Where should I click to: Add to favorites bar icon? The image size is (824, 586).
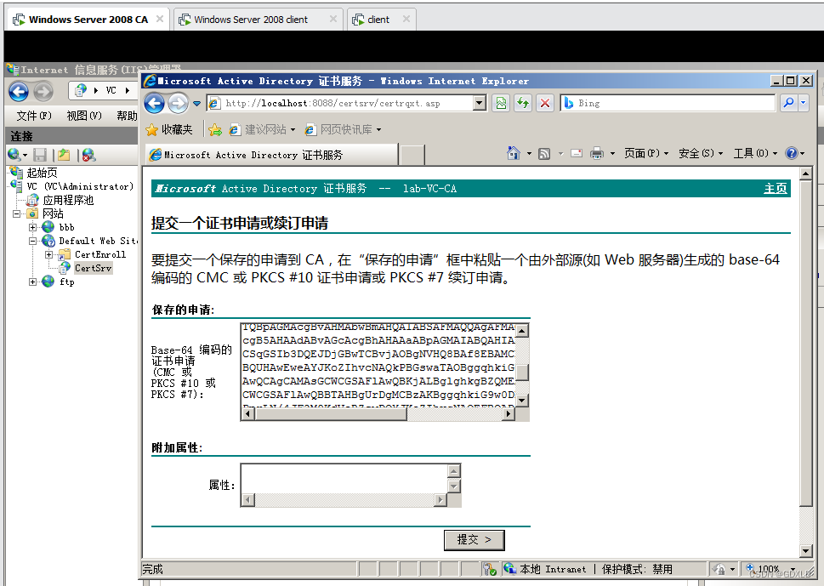pos(215,130)
